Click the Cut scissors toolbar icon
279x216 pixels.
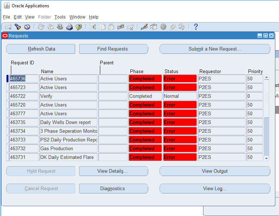pyautogui.click(x=93, y=27)
